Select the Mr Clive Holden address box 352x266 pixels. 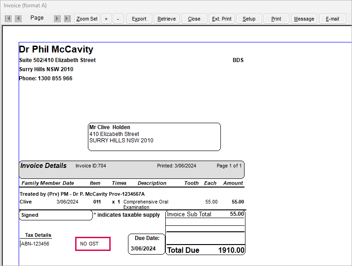154,136
